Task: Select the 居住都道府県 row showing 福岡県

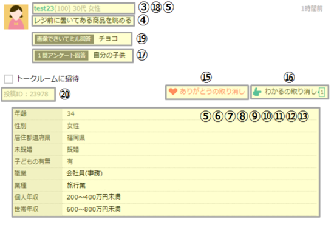Action: [166, 138]
